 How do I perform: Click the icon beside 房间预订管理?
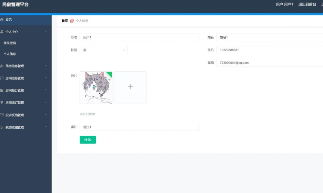click(2, 90)
